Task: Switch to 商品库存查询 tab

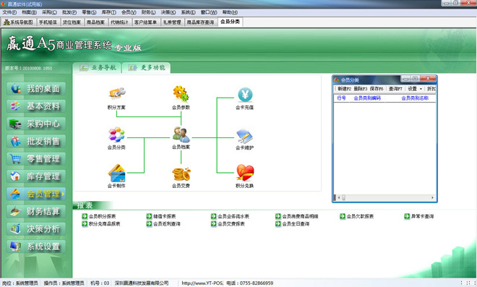Action: click(200, 22)
